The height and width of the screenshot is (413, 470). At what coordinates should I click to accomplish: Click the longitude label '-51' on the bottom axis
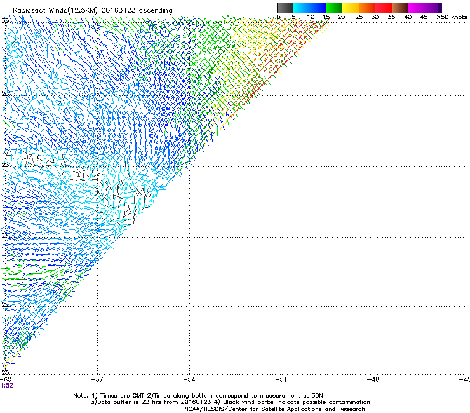[281, 379]
